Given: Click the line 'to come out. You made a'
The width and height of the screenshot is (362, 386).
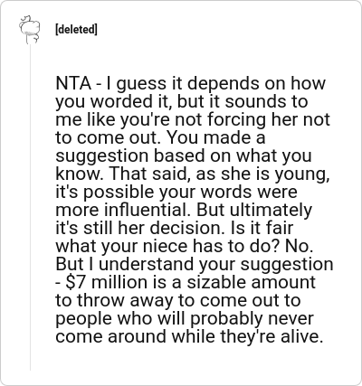Looking at the screenshot, I should click(x=160, y=137).
